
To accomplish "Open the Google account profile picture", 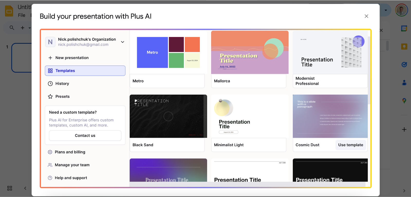I will pos(401,10).
